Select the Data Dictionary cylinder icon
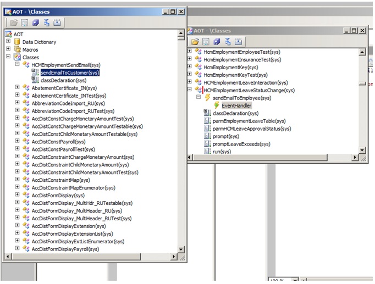Screen dimensions: 375x284 [17, 42]
